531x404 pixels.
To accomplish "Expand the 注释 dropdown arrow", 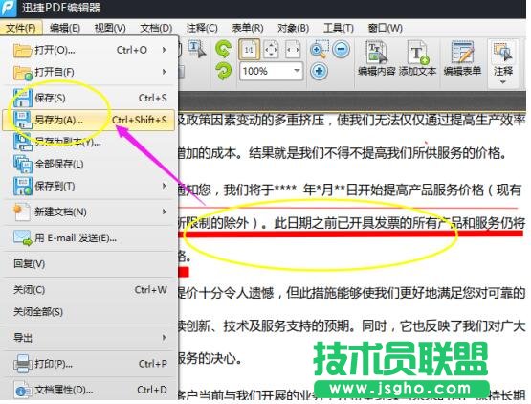I will click(503, 82).
